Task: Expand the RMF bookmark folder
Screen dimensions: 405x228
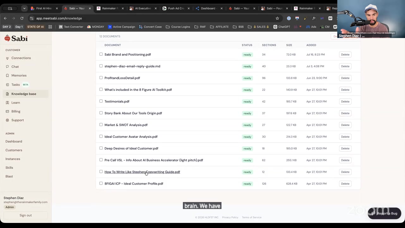Action: click(200, 27)
